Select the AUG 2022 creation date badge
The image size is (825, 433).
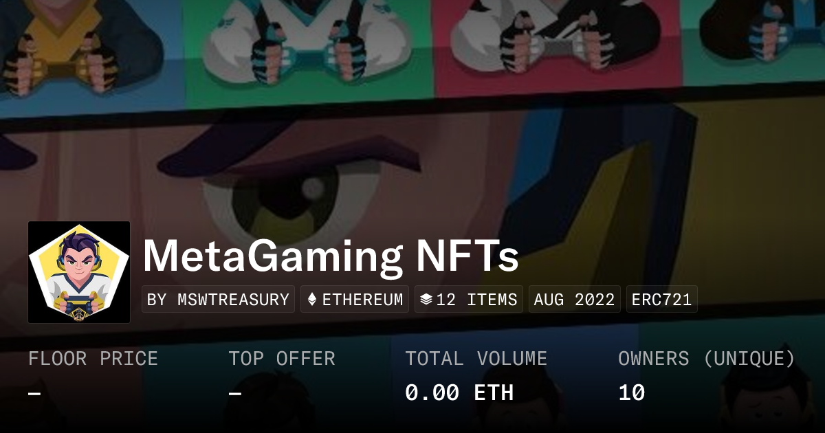coord(574,300)
